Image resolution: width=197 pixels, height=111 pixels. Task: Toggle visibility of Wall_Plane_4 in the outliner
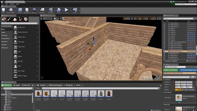[164, 55]
